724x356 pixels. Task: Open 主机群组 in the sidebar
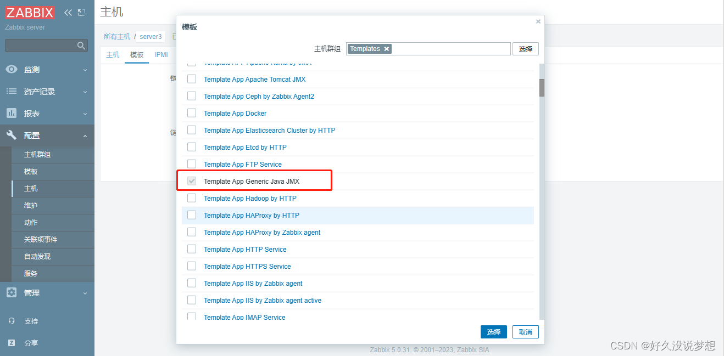click(37, 155)
